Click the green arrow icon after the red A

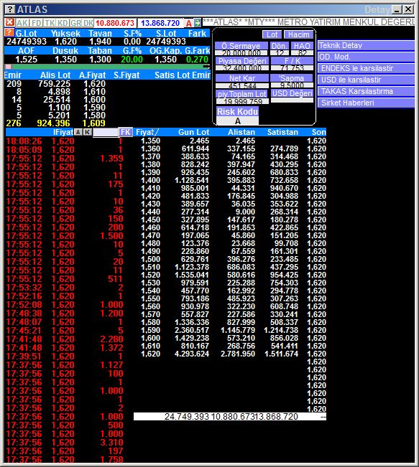coord(197,23)
